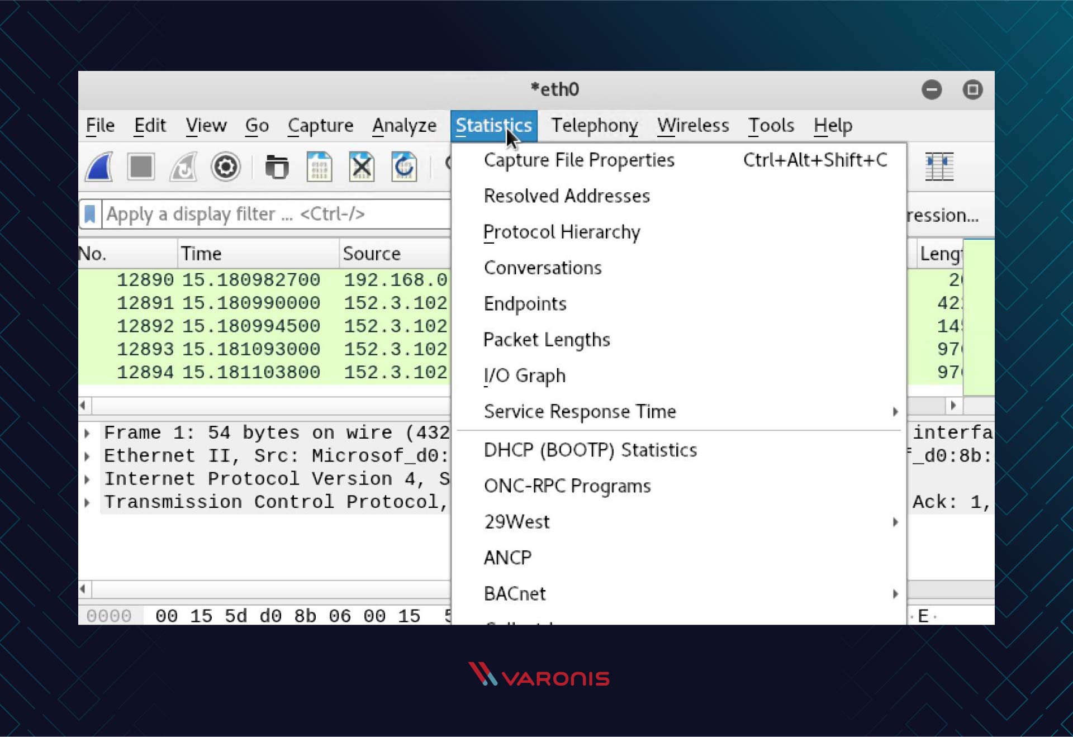
Task: Click packet details scroll-left arrow
Action: [x=83, y=588]
